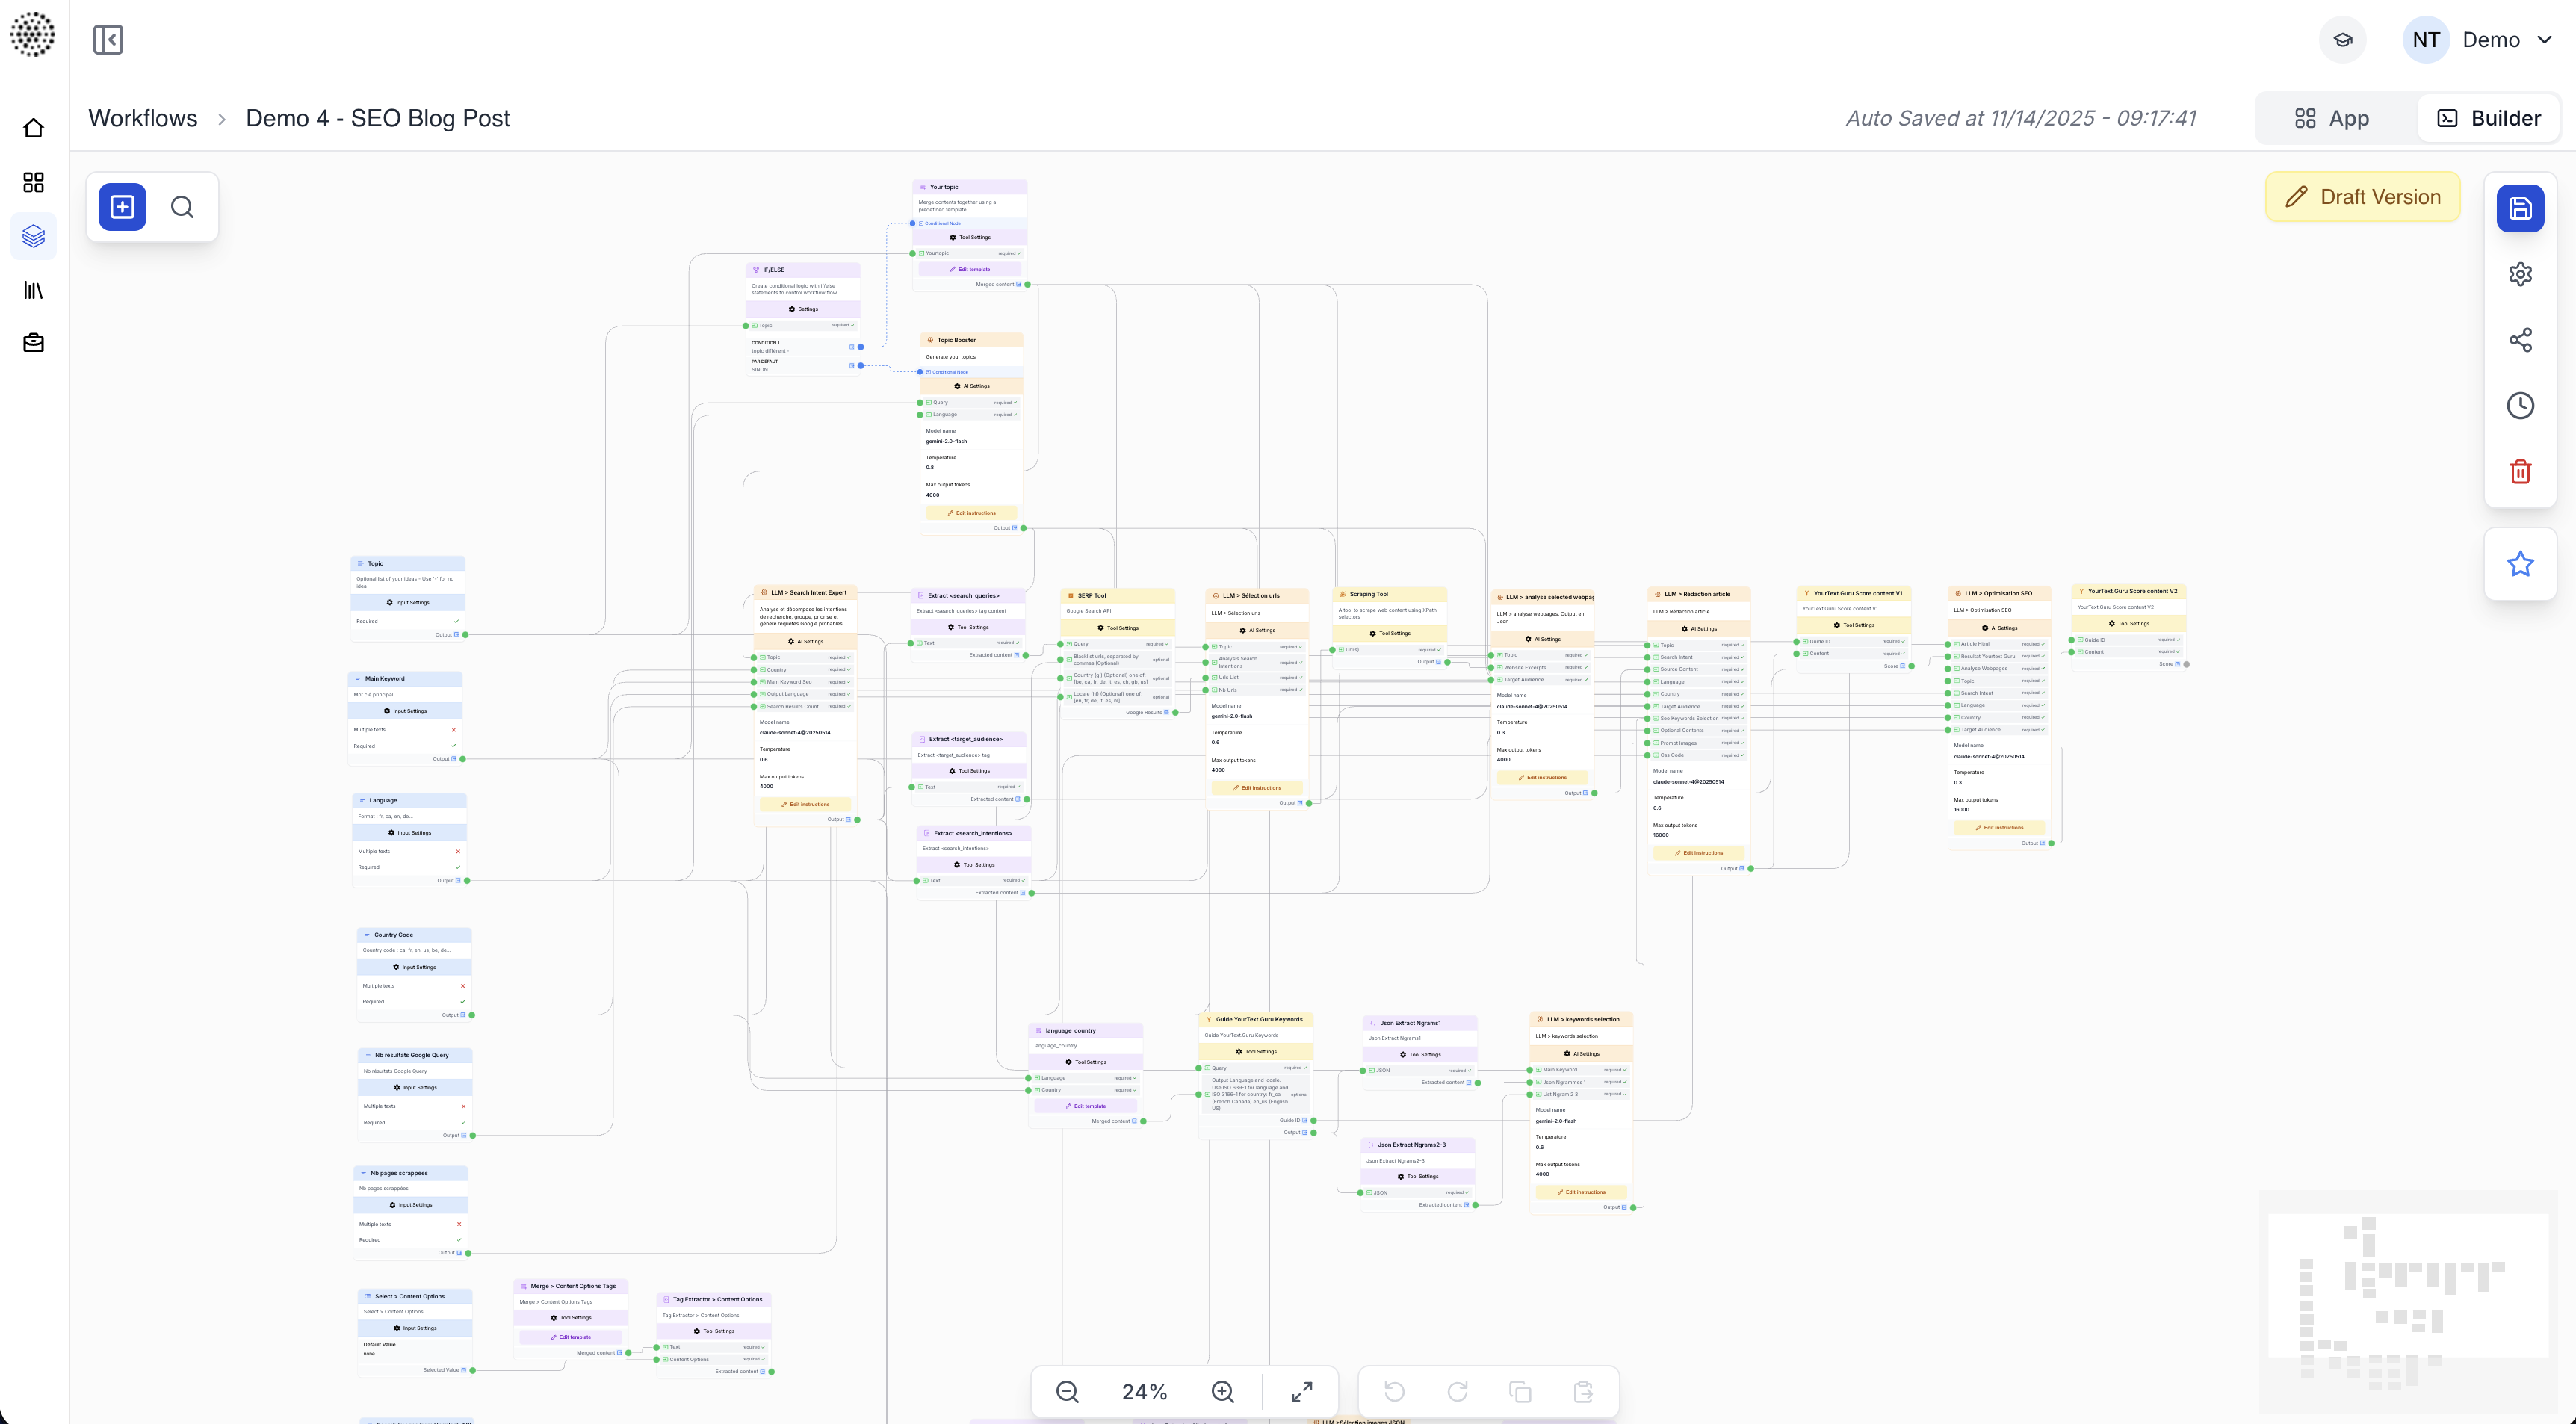2576x1424 pixels.
Task: Zoom in with the plus magnifier
Action: [x=1222, y=1391]
